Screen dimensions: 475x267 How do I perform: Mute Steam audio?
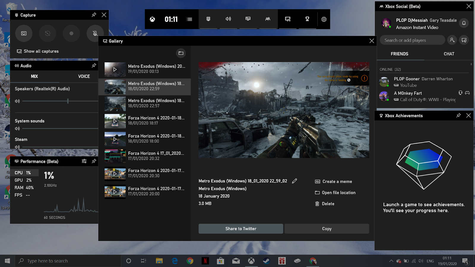17,147
